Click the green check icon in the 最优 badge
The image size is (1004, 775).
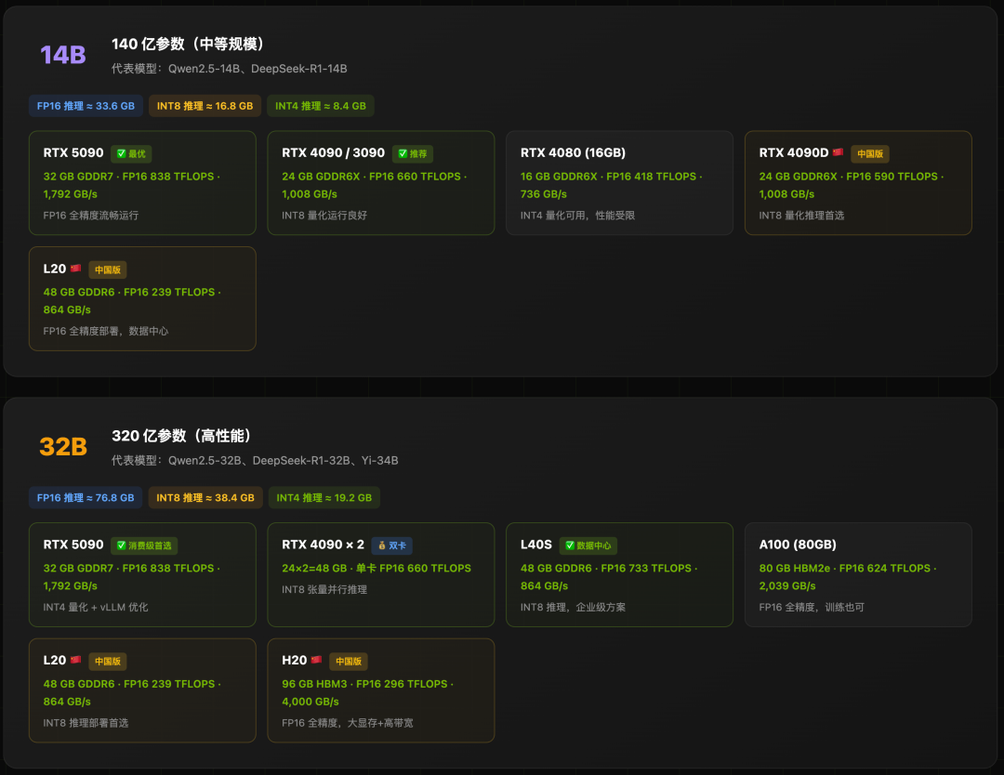coord(121,153)
